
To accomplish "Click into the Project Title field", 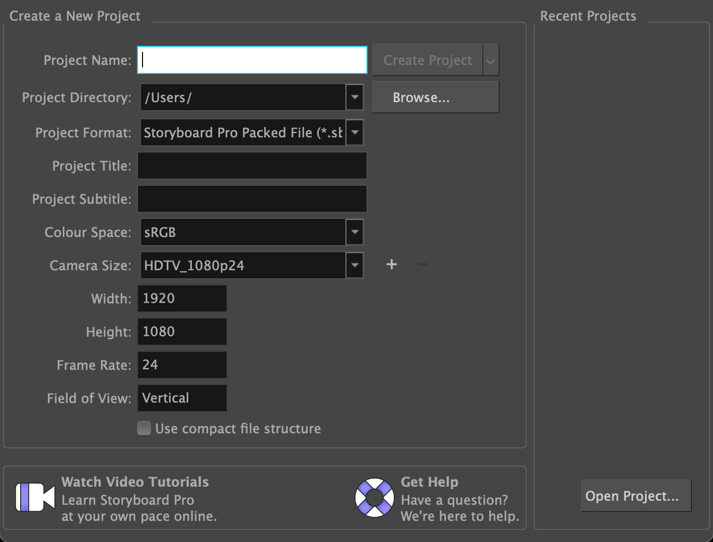I will click(x=252, y=166).
